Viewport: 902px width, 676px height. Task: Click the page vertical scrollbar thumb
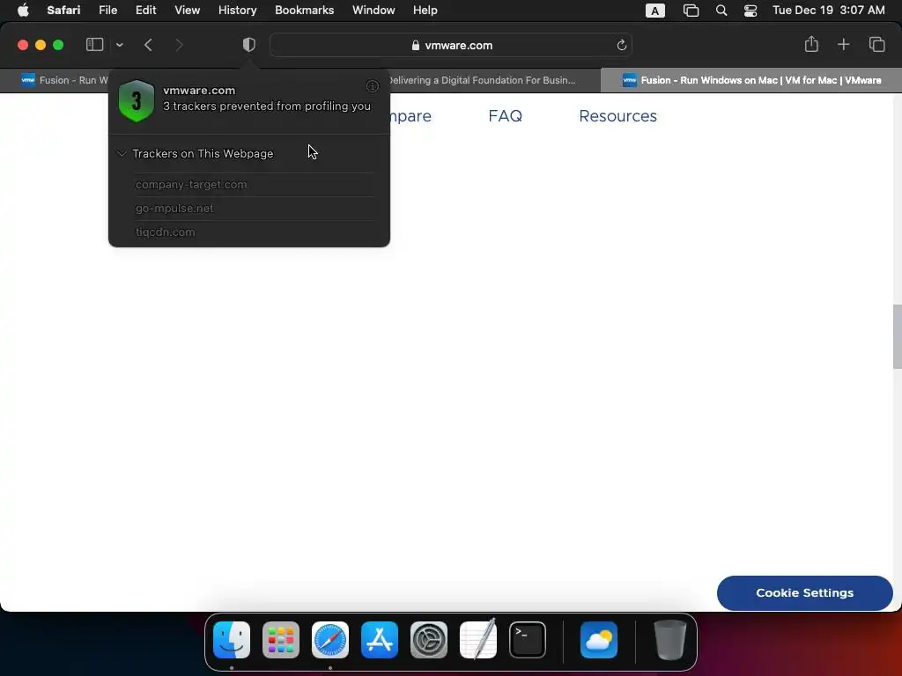[897, 337]
